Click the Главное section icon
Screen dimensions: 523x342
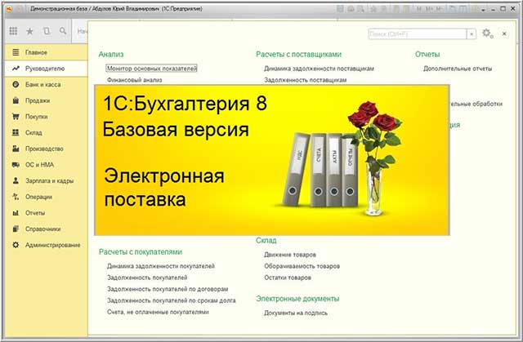pyautogui.click(x=16, y=52)
